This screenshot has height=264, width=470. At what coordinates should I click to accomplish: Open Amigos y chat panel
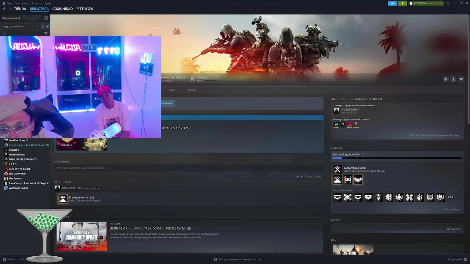(457, 259)
